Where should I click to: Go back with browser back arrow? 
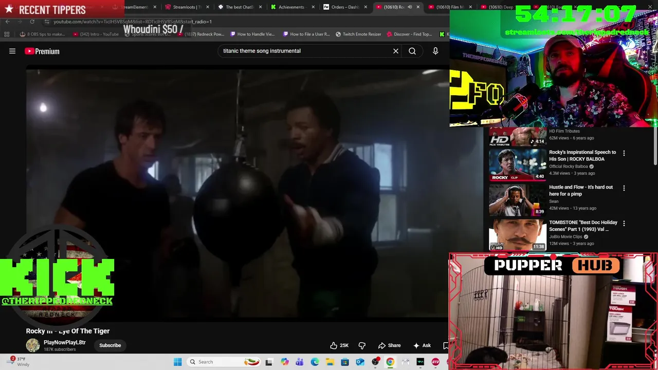[7, 22]
